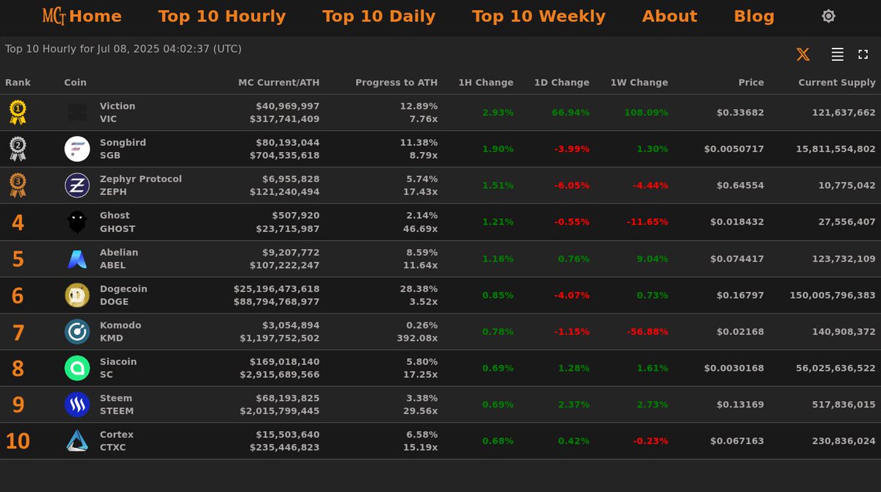
Task: Sort by the Rank column header
Action: click(18, 82)
